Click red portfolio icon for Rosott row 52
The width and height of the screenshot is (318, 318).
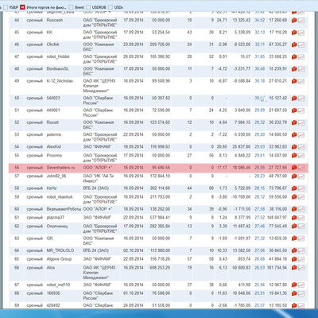click(294, 122)
